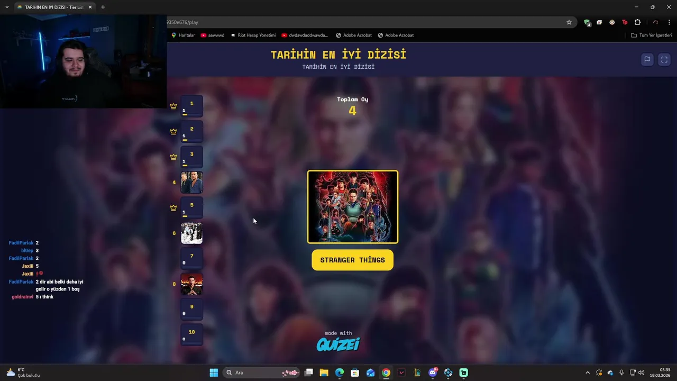Close the TARİHİN EN İYİ DİZİSİ tab

[x=90, y=7]
